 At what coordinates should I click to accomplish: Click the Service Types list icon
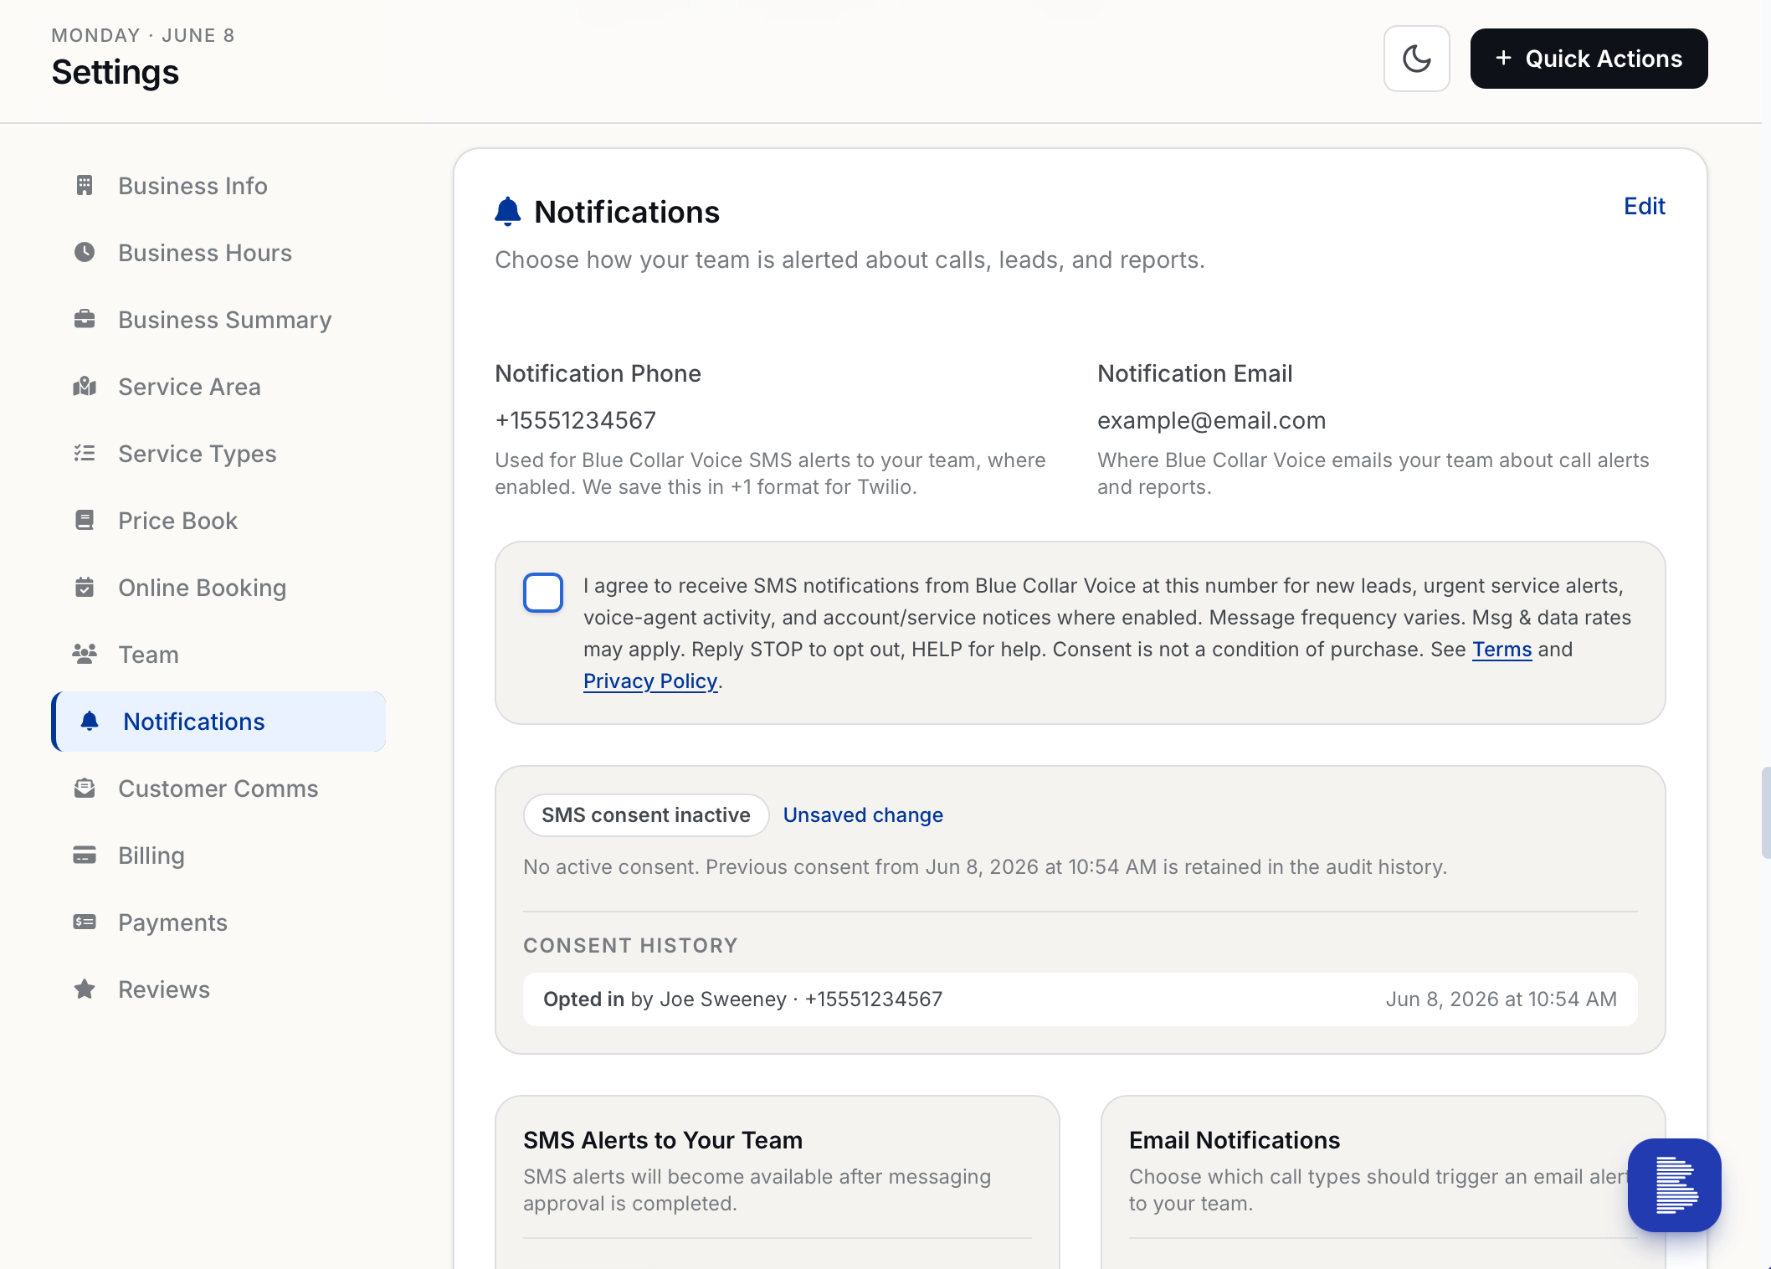pyautogui.click(x=85, y=453)
